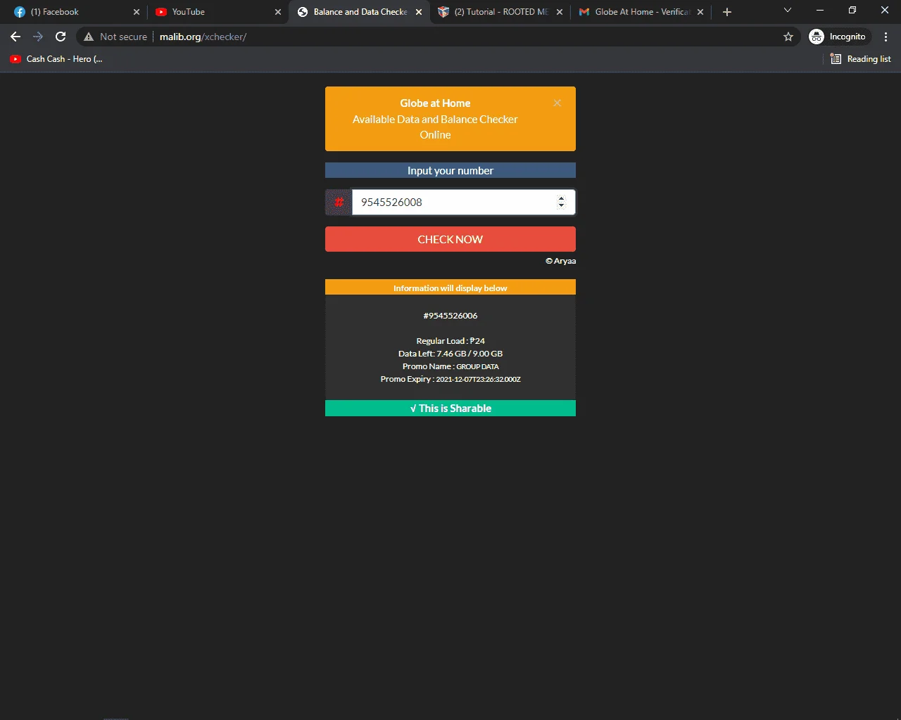Click the © Aryaa credit text

click(x=560, y=261)
